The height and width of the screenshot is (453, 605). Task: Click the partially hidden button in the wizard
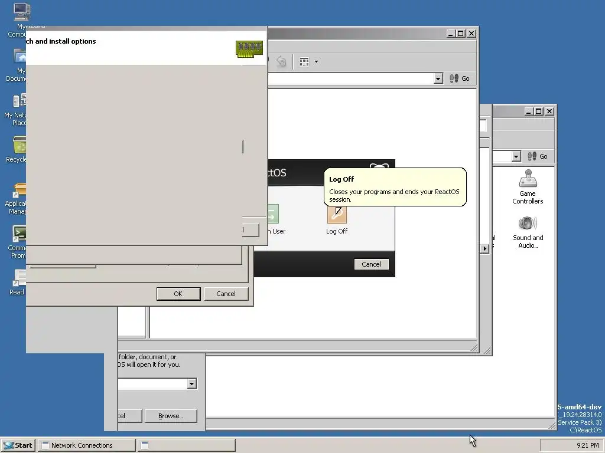(x=251, y=230)
